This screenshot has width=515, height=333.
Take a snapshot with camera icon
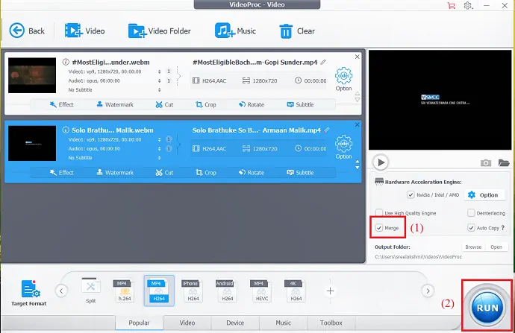[486, 162]
